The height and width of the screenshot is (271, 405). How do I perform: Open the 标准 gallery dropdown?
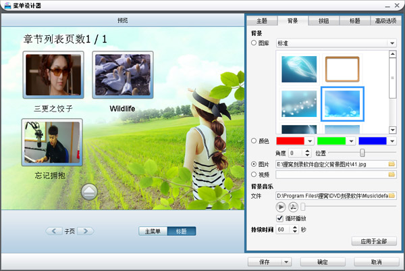(392, 43)
